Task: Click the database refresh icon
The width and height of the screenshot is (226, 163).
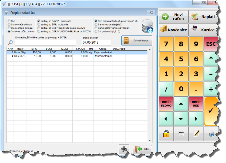Action: (147, 26)
